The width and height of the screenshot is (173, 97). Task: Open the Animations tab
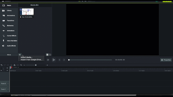9,31
